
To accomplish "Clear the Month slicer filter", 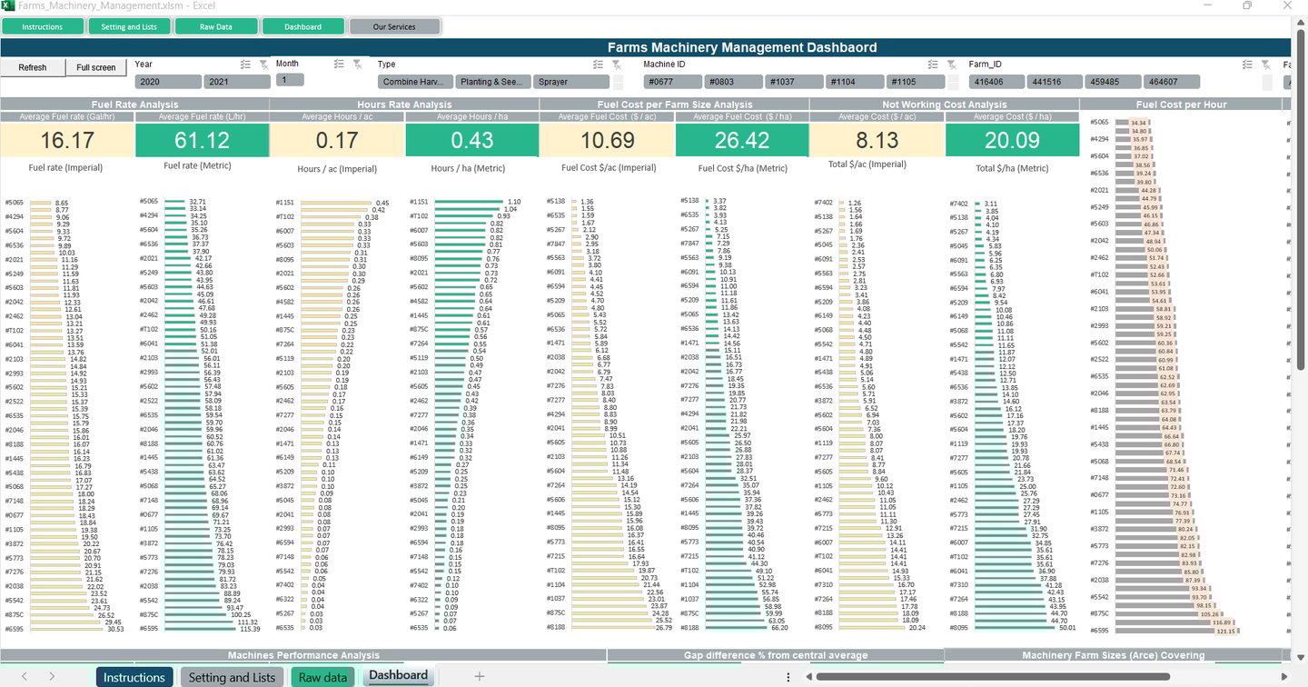I will tap(357, 64).
